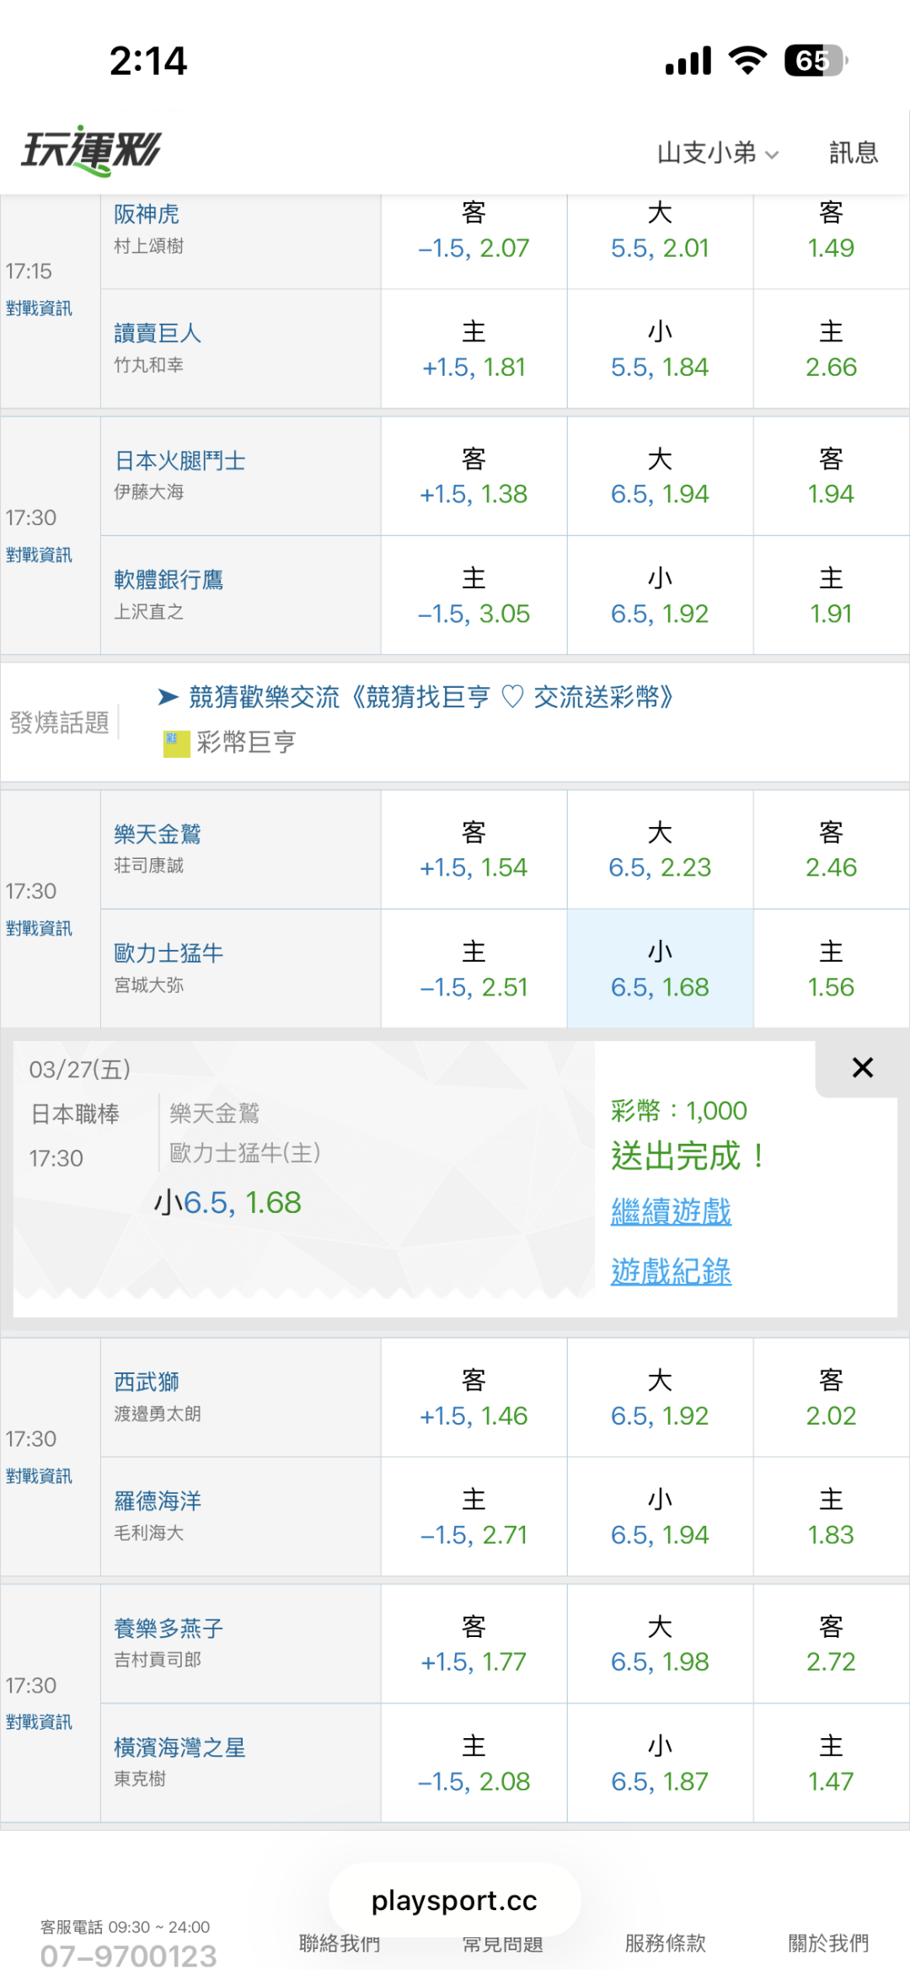910x1970 pixels.
Task: Tap the battery indicator icon
Action: pyautogui.click(x=814, y=61)
